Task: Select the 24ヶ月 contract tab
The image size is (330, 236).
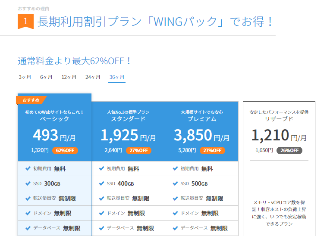Action: [x=93, y=77]
